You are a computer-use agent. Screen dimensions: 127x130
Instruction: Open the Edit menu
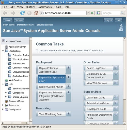coord(12,7)
